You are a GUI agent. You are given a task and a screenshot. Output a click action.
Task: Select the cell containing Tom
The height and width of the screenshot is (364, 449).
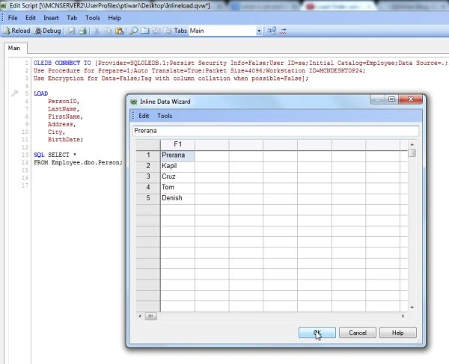click(177, 188)
